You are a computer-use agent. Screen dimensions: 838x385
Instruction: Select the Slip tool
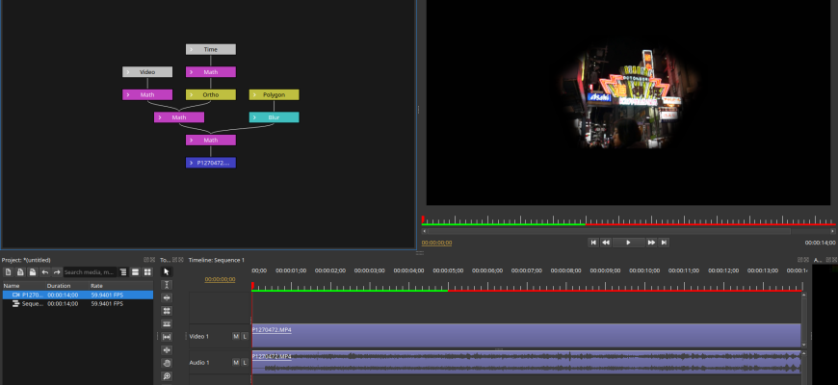pyautogui.click(x=167, y=337)
